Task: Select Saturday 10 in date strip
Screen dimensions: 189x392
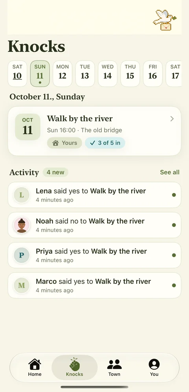Action: (17, 73)
